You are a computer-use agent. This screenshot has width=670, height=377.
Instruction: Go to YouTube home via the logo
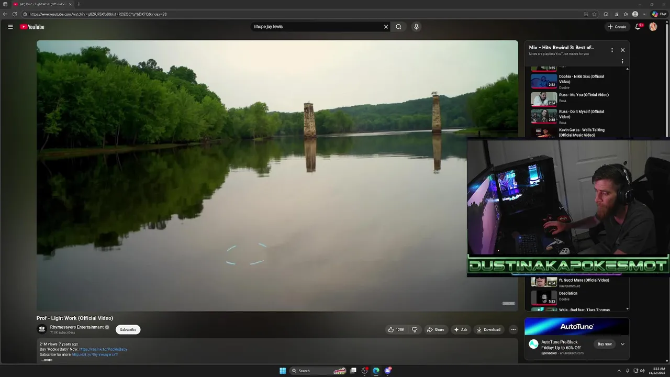coord(32,27)
